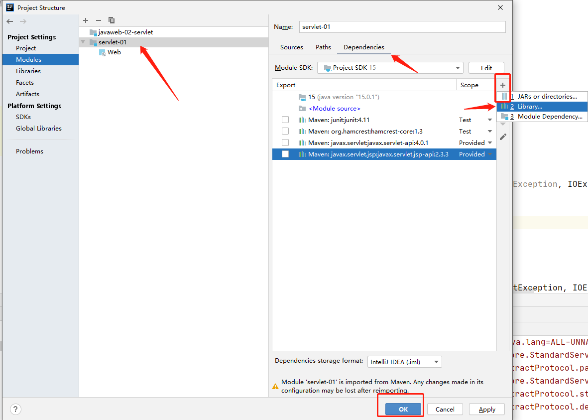Click the add dependency plus icon
This screenshot has width=588, height=420.
pyautogui.click(x=503, y=85)
